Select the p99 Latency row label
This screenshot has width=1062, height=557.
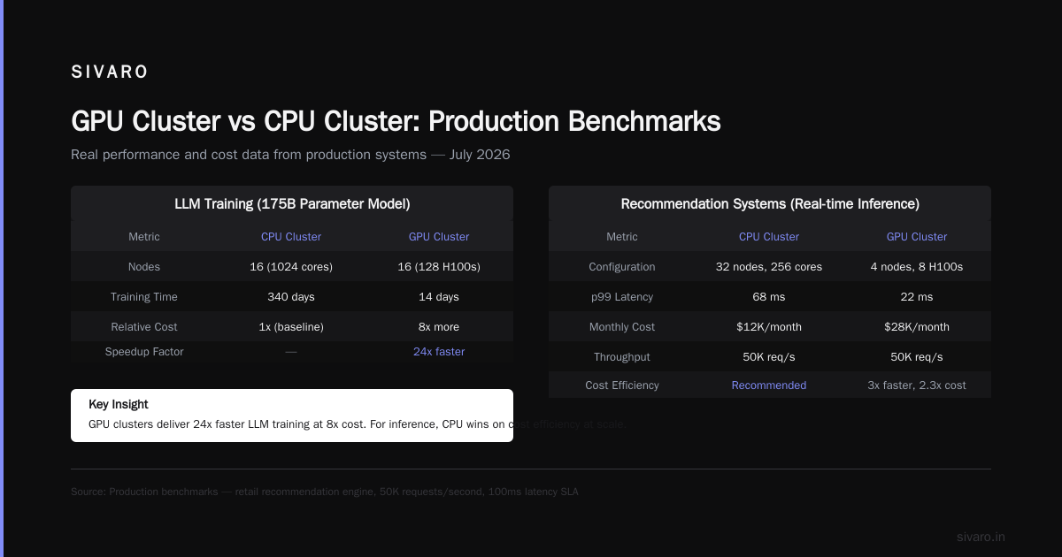622,297
